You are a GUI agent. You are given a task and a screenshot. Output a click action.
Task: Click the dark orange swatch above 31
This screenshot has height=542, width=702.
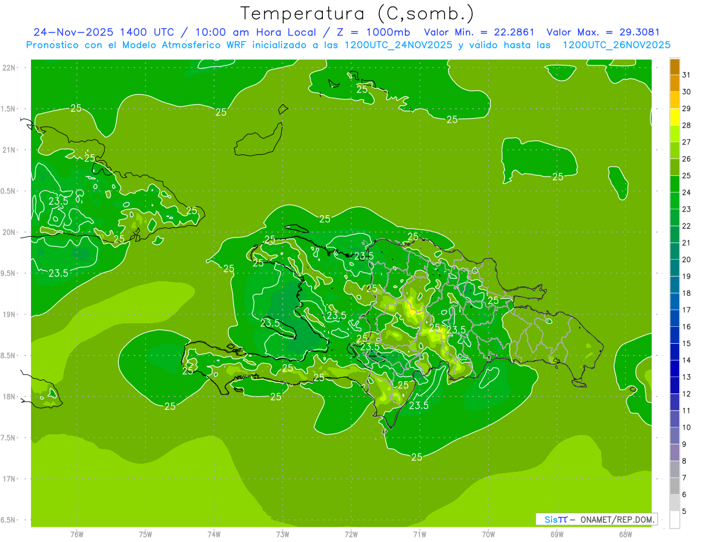675,67
